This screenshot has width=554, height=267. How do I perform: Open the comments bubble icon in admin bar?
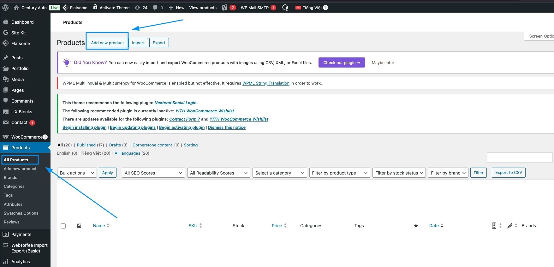tap(155, 8)
